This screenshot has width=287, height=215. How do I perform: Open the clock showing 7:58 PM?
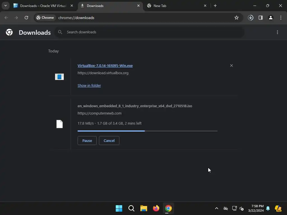(256, 208)
